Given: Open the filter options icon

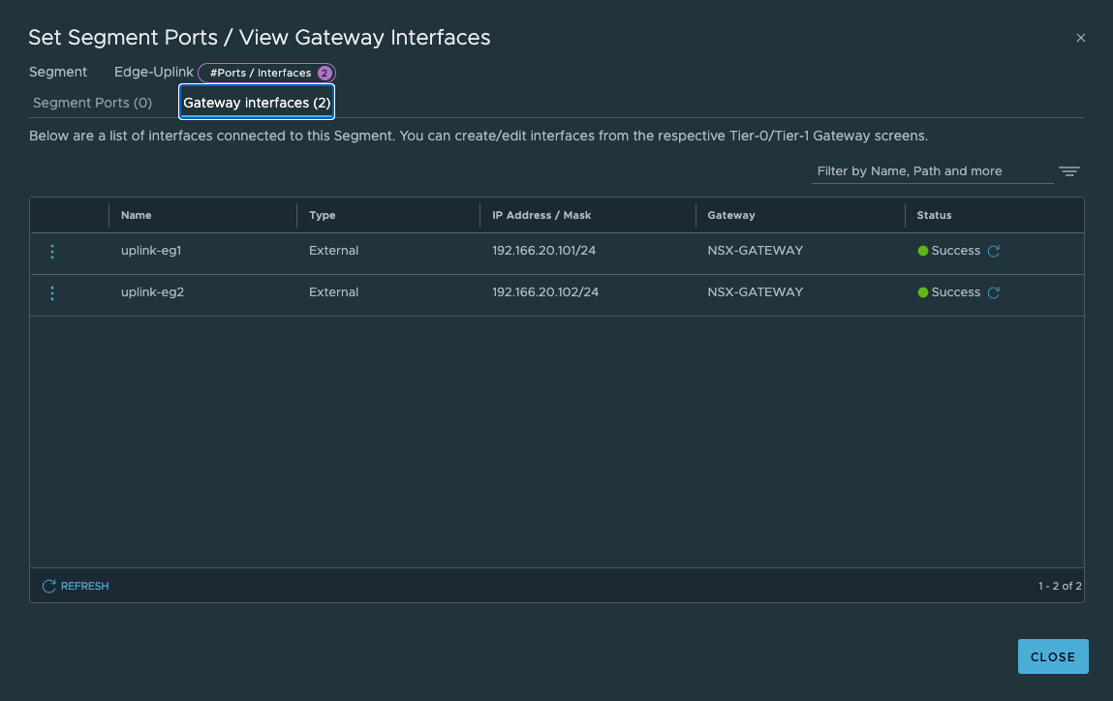Looking at the screenshot, I should click(x=1069, y=171).
